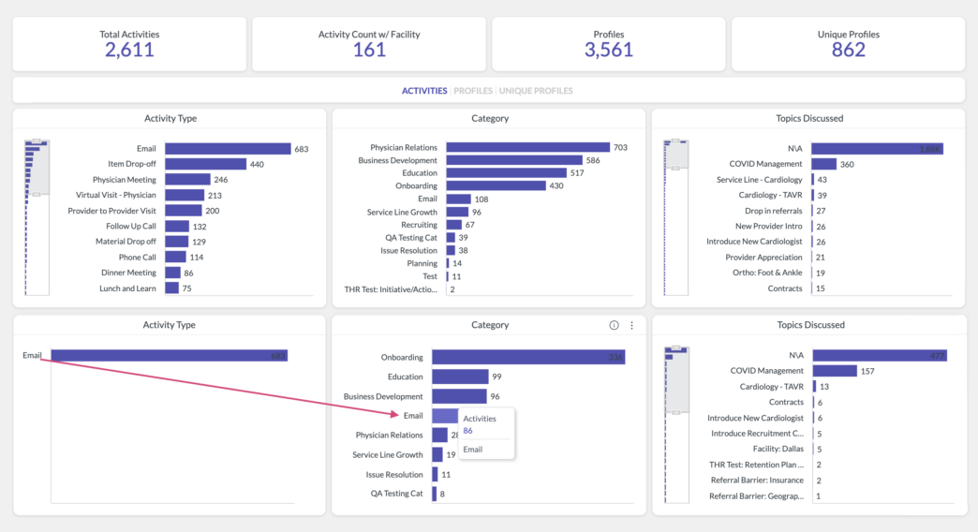Select the Physician Meeting bar in Activity Type
The image size is (978, 532).
tap(187, 180)
